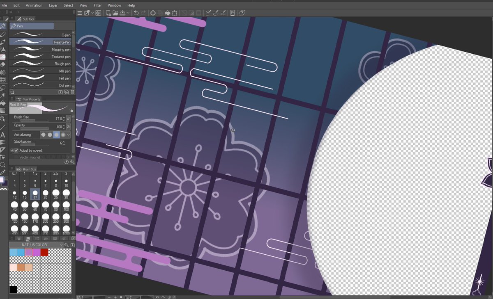Click Open file folder icon
493x299 pixels.
click(x=115, y=13)
